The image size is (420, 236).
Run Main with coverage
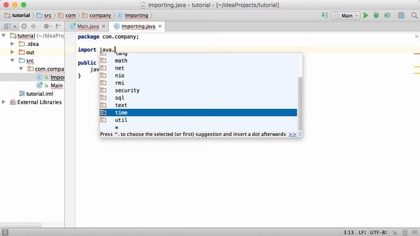pos(387,16)
